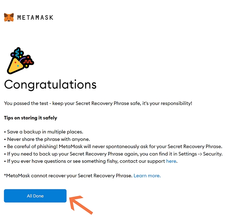This screenshot has width=226, height=218.
Task: Open the support "here" link
Action: pos(171,161)
